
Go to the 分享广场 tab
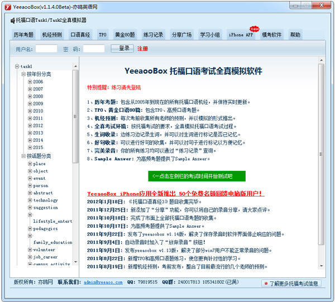[x=181, y=35]
